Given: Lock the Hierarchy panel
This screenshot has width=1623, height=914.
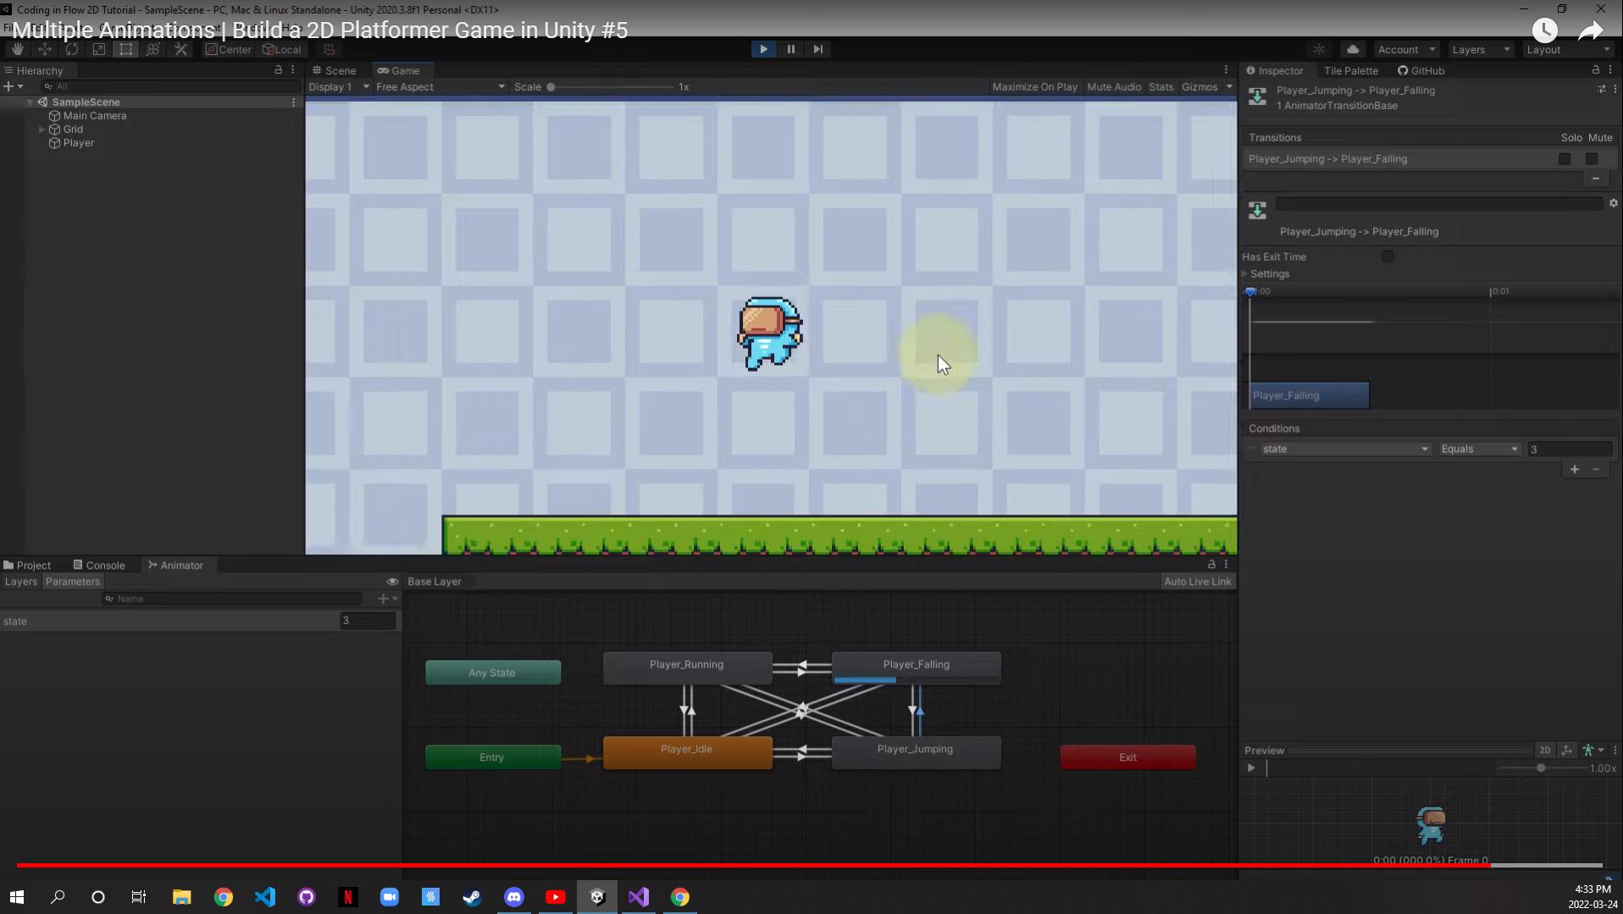Looking at the screenshot, I should (278, 70).
